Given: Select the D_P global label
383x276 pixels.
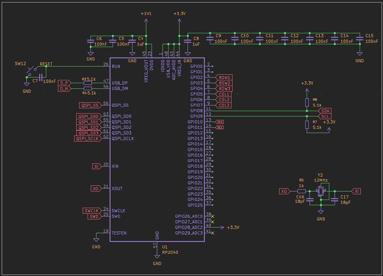Looking at the screenshot, I should [x=64, y=83].
